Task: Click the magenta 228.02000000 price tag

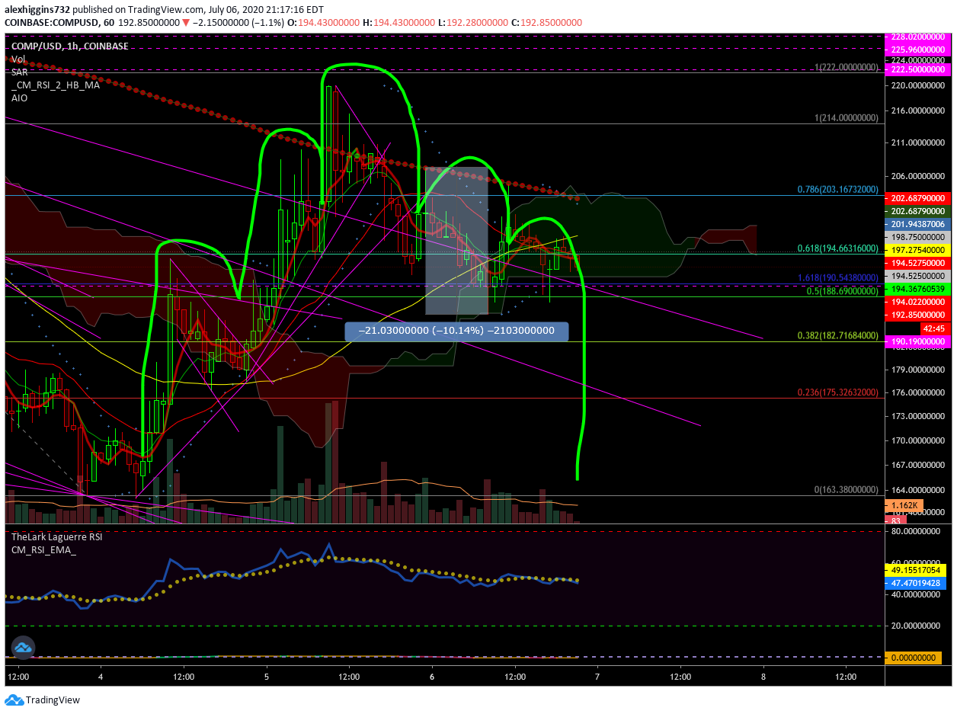Action: pos(917,37)
